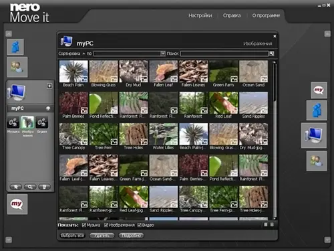Open the red 'my' speech bubble in right sidebar

(x=319, y=90)
